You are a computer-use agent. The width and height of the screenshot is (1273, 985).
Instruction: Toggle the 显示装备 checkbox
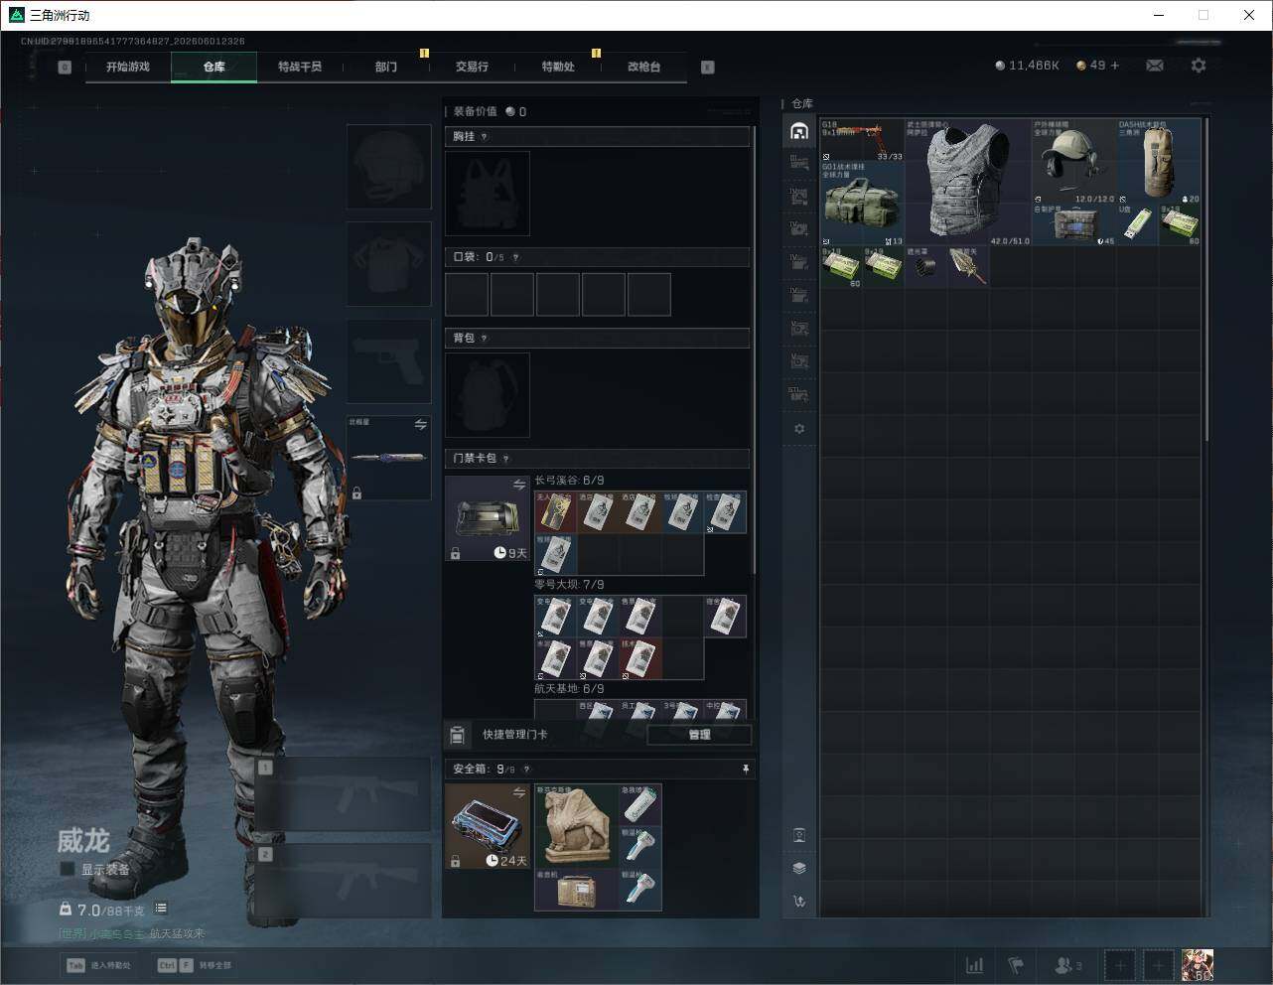click(67, 869)
